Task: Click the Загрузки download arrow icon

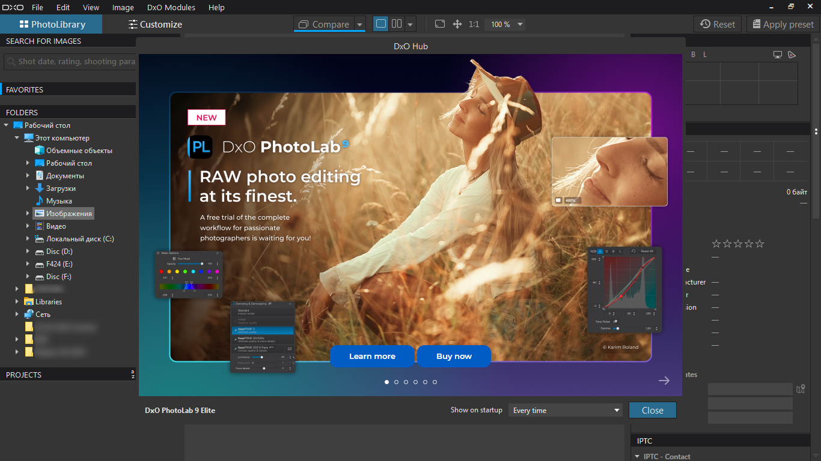Action: [x=40, y=188]
